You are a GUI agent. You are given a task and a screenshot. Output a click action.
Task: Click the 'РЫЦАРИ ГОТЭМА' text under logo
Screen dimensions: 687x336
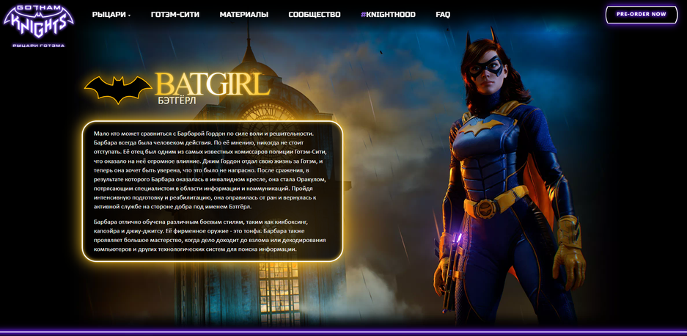[39, 45]
